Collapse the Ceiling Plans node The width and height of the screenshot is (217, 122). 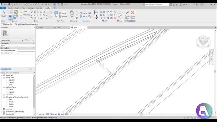(4, 87)
